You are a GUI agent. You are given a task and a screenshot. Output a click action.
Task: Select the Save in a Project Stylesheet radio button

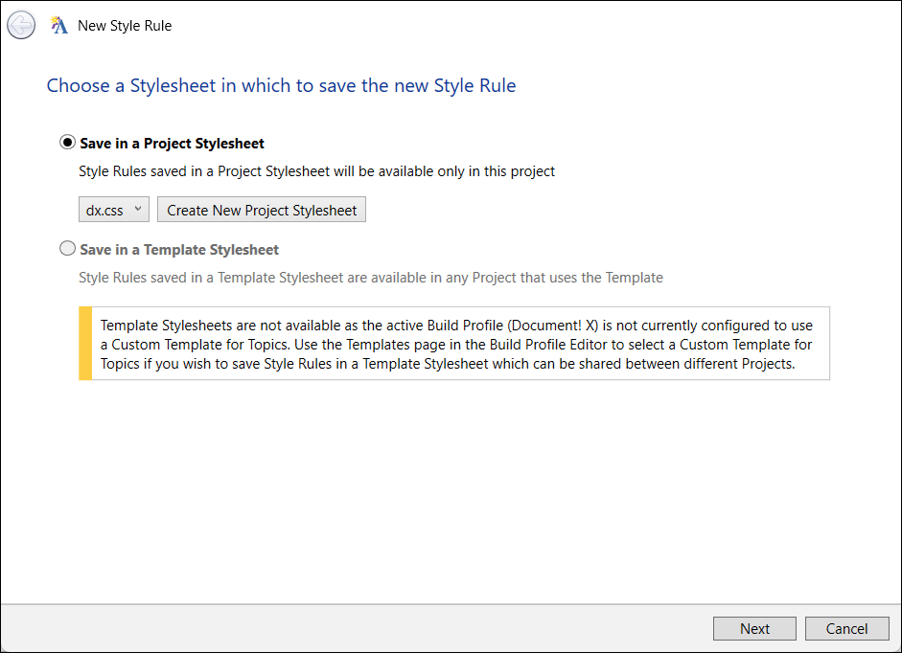click(67, 143)
